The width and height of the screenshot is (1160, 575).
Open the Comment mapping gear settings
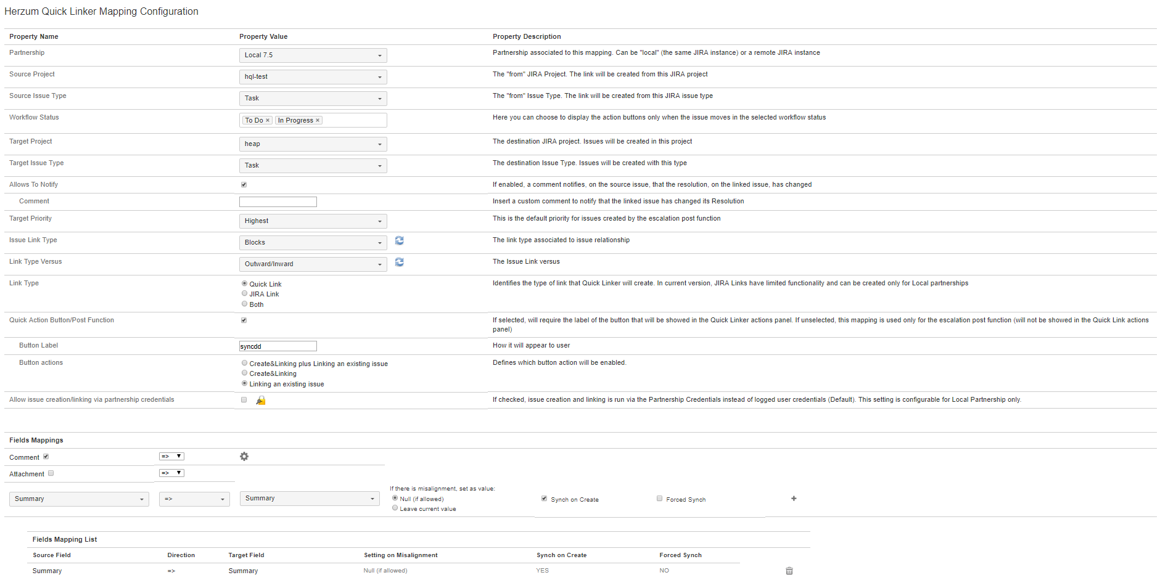[244, 457]
